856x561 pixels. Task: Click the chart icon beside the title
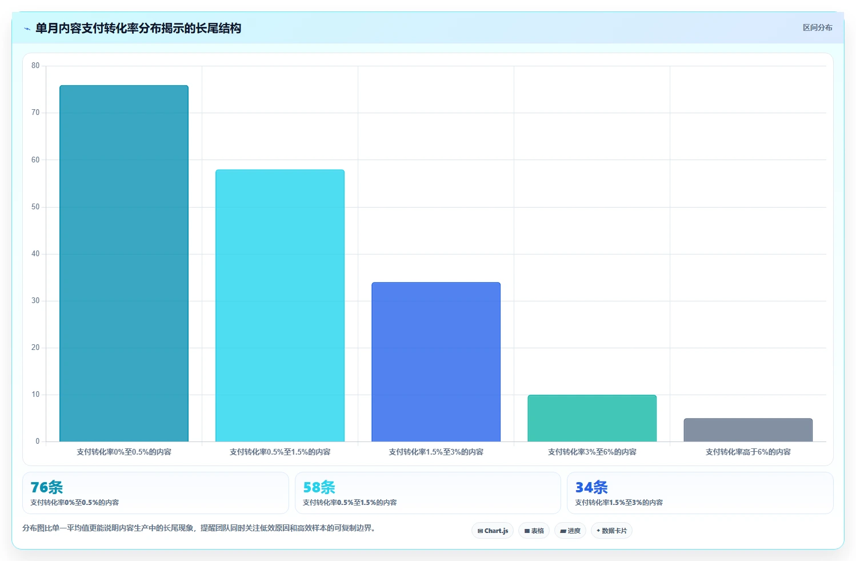coord(27,29)
